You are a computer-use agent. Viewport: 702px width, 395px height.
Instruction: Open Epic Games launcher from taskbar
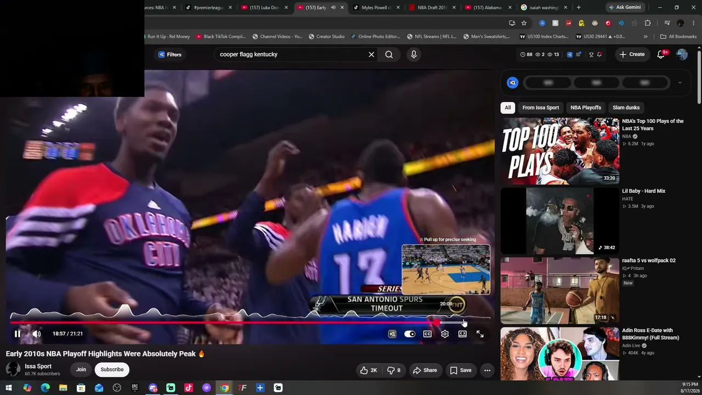pos(135,388)
